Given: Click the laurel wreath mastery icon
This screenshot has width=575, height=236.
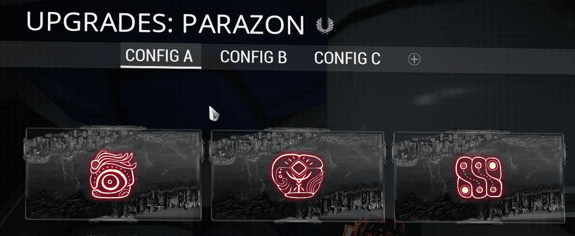Looking at the screenshot, I should (x=325, y=26).
